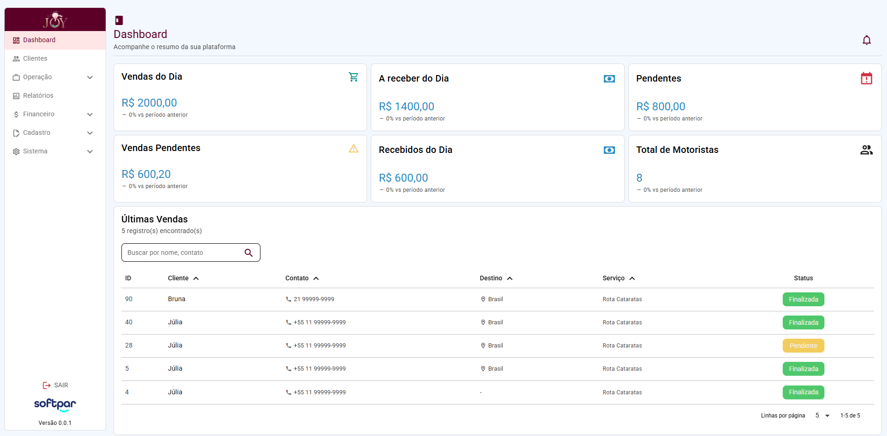Click Finalizada status for Bruna

click(804, 299)
